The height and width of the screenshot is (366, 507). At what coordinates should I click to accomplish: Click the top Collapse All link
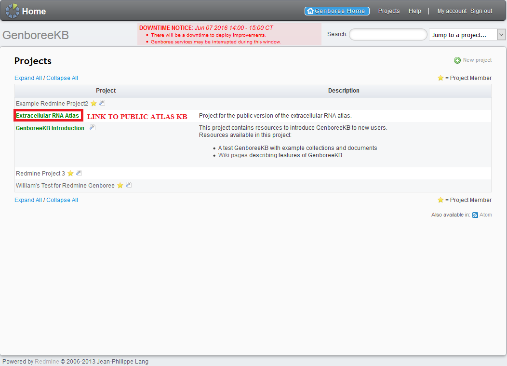click(62, 78)
